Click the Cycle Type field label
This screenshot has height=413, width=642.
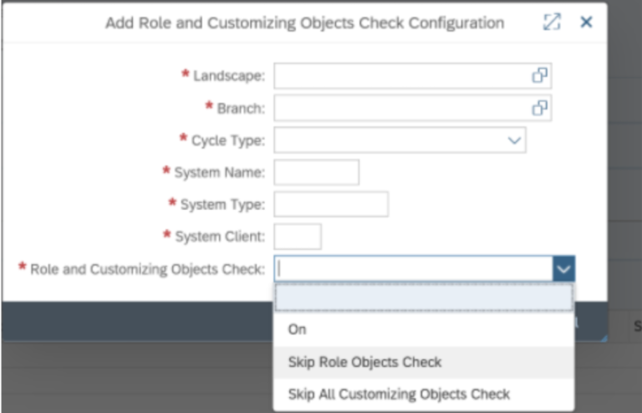point(228,140)
